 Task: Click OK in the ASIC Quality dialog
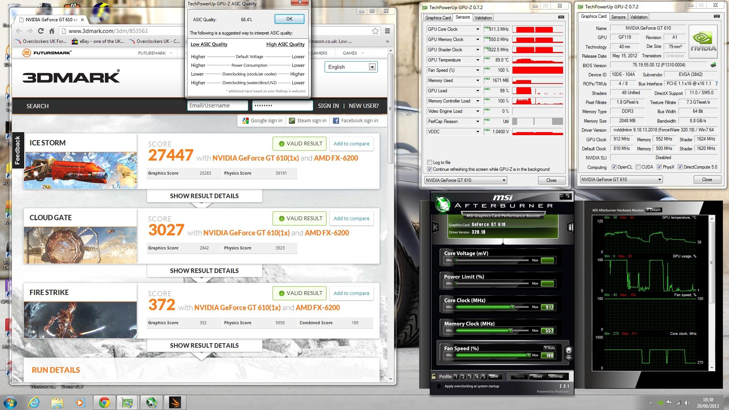(289, 19)
